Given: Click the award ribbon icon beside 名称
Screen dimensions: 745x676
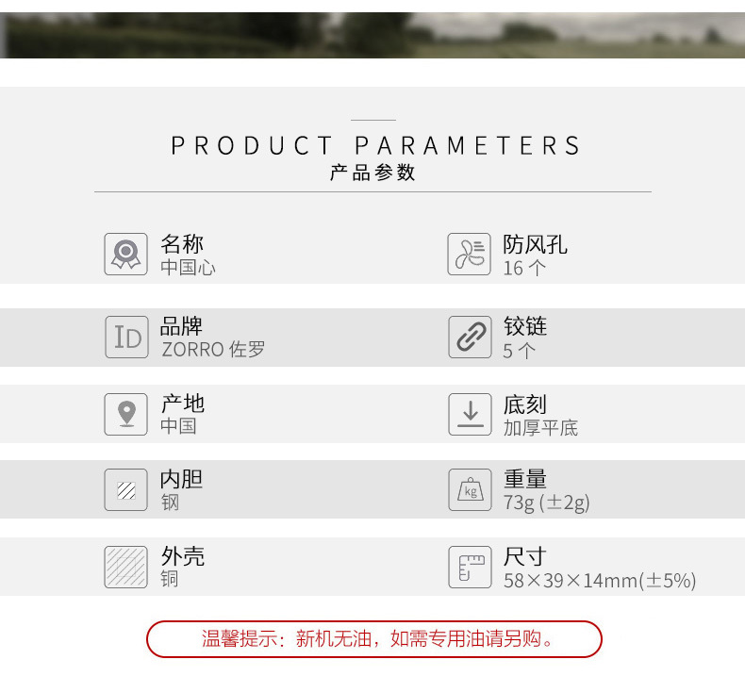Looking at the screenshot, I should [x=125, y=255].
